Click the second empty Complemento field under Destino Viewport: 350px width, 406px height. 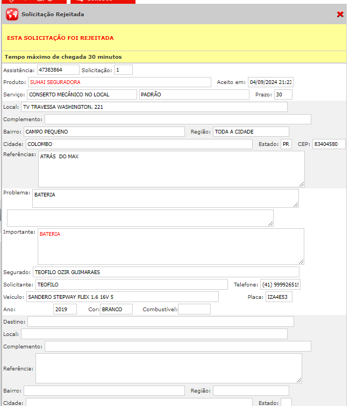point(178,346)
